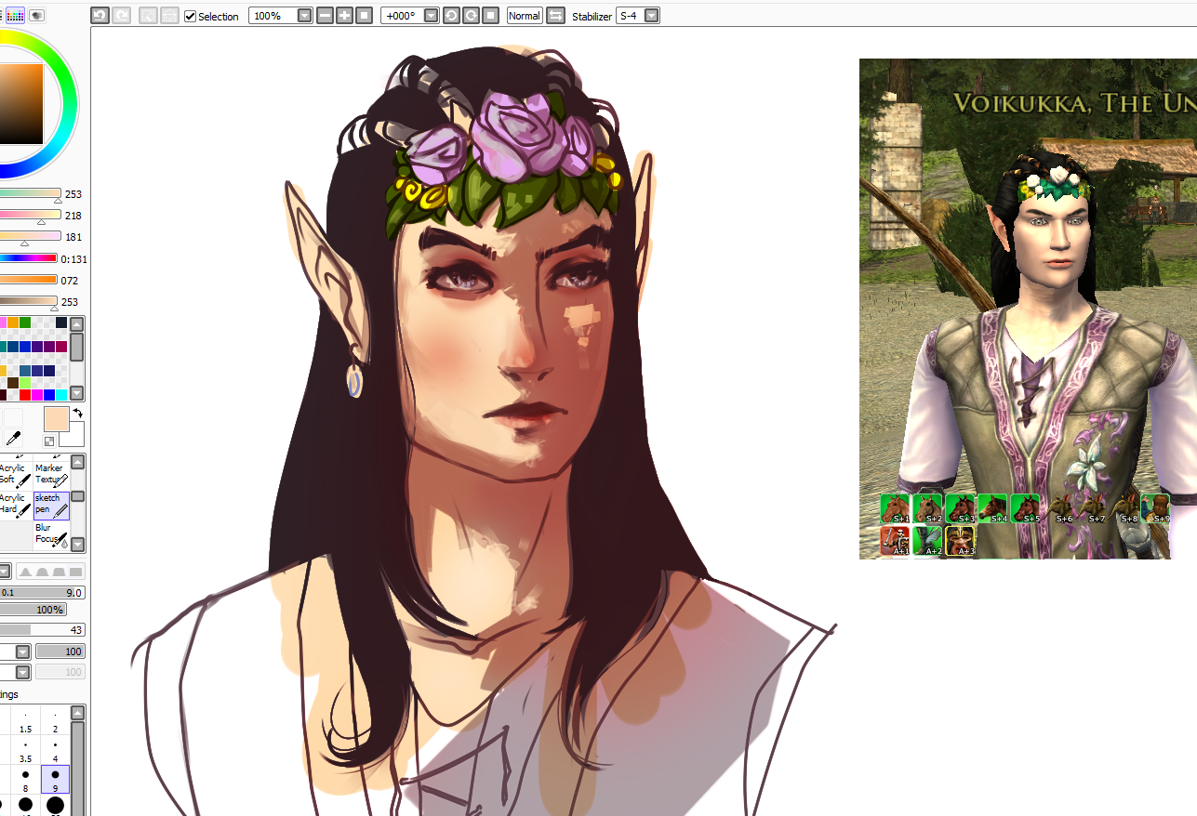Screen dimensions: 1197x816
Task: Toggle the transparent color checker icon
Action: pyautogui.click(x=49, y=441)
